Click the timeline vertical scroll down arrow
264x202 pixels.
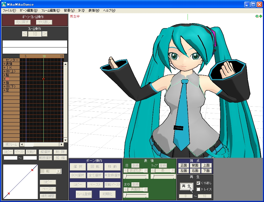(66, 140)
